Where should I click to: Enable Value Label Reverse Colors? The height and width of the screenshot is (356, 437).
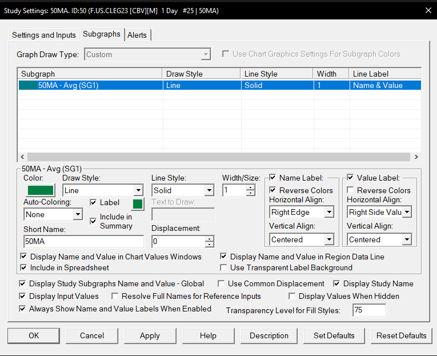click(x=351, y=190)
